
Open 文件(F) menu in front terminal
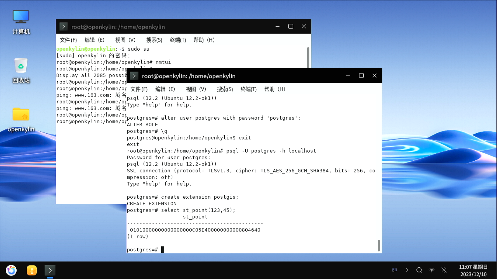[x=139, y=89]
